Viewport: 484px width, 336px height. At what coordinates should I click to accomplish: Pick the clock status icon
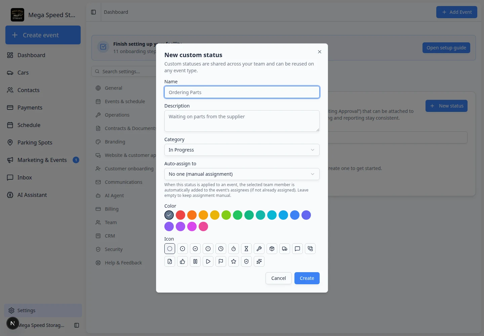click(221, 249)
